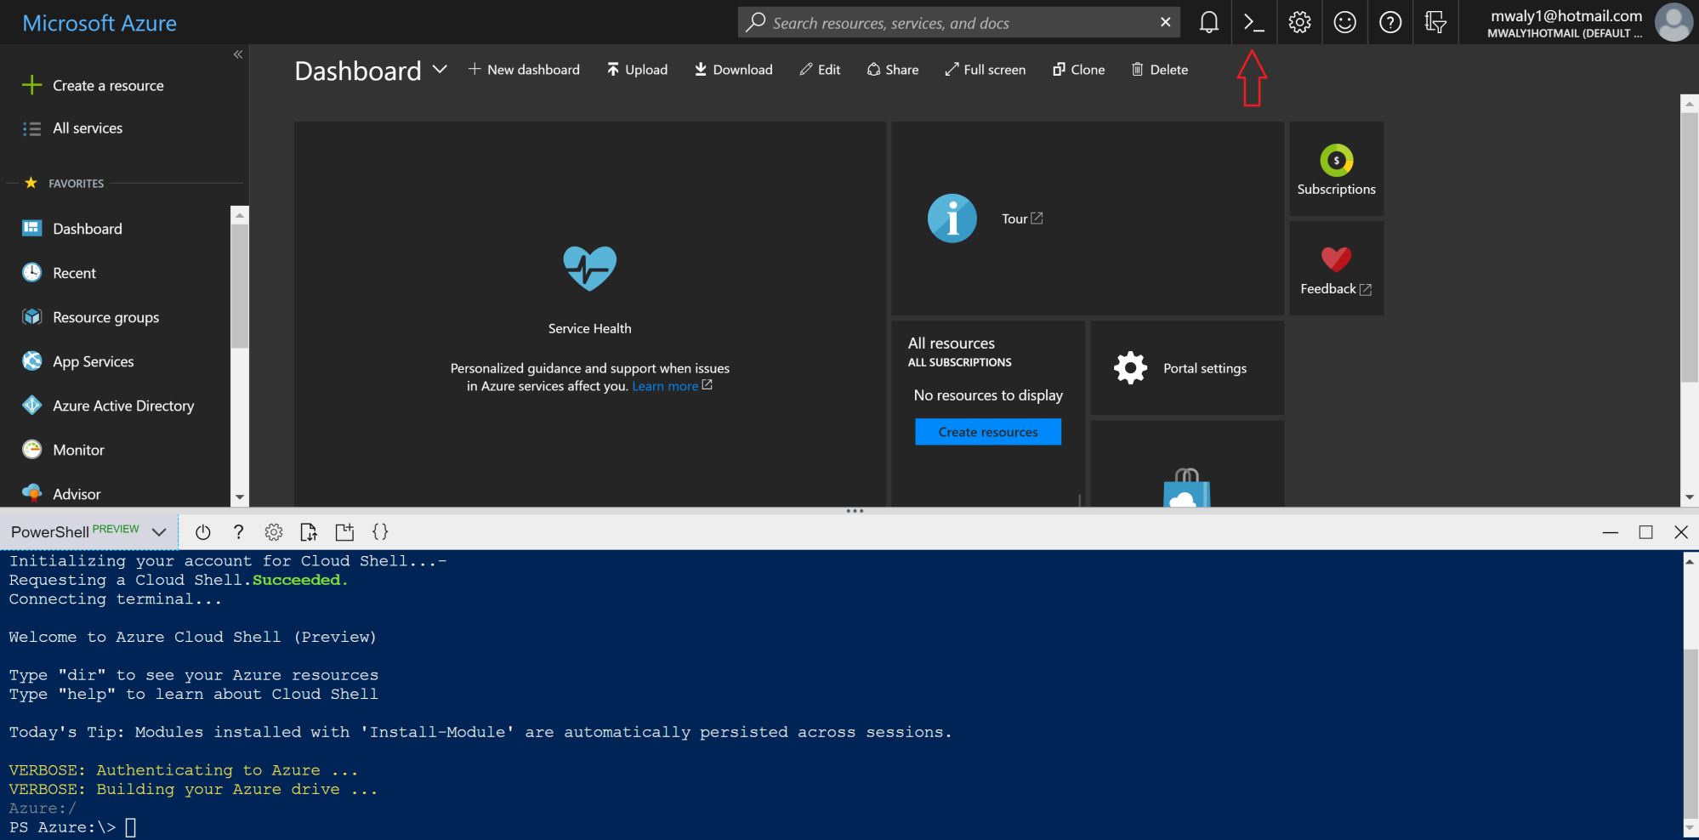Screen dimensions: 1699x840
Task: Open the Cloud Shell editor braces icon
Action: click(x=380, y=532)
